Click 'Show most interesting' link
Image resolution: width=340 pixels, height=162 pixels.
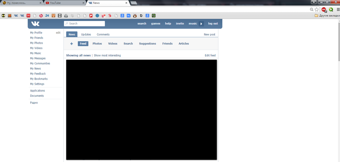pos(107,56)
